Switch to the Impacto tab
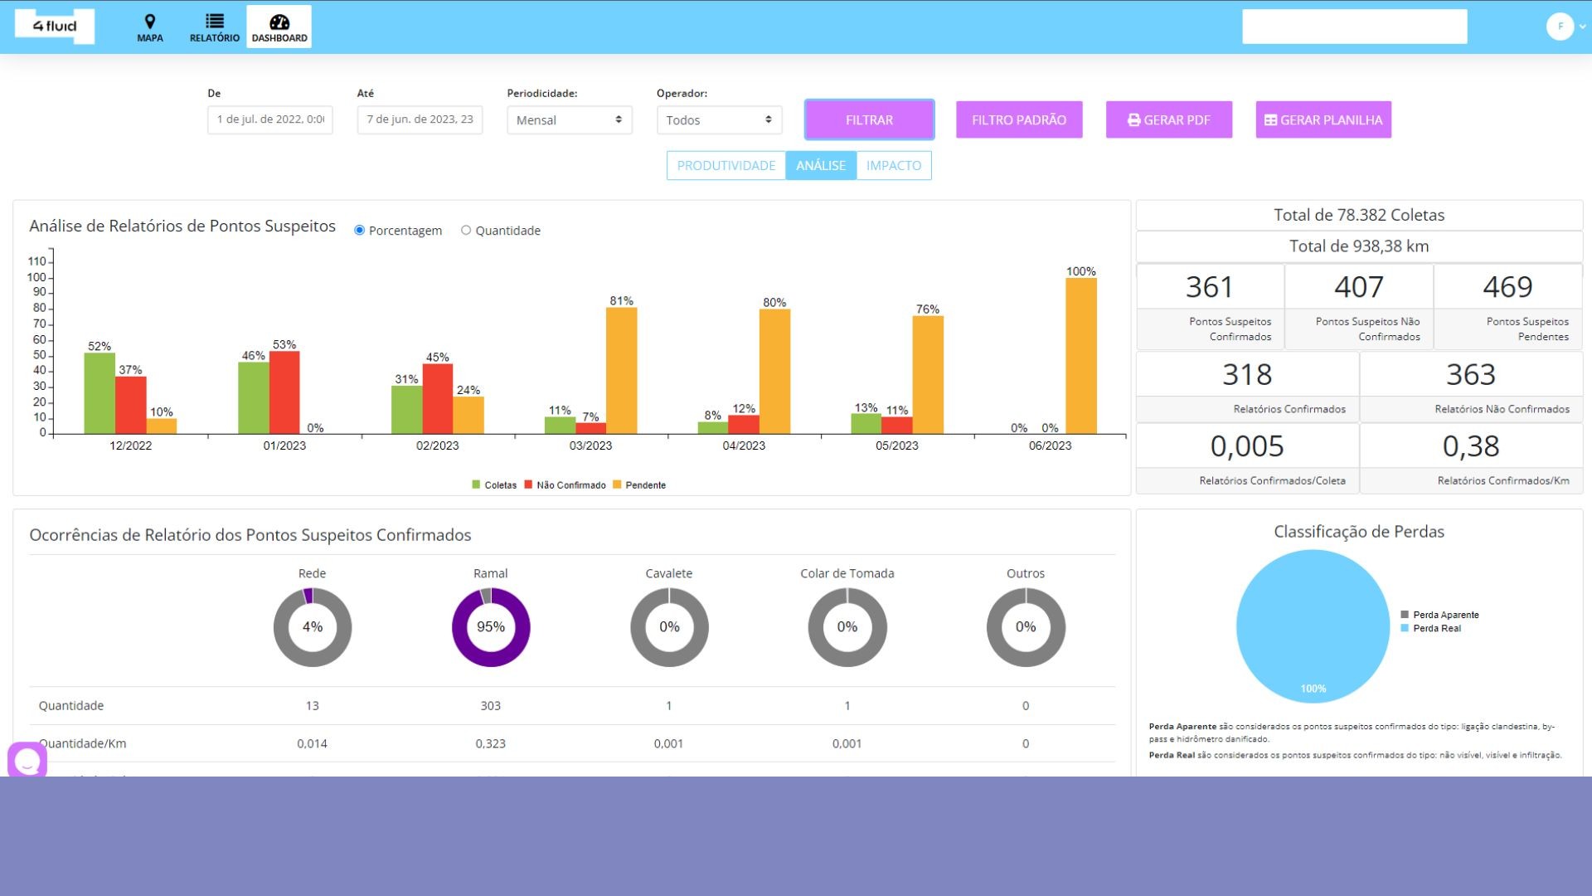Image resolution: width=1592 pixels, height=896 pixels. tap(894, 166)
